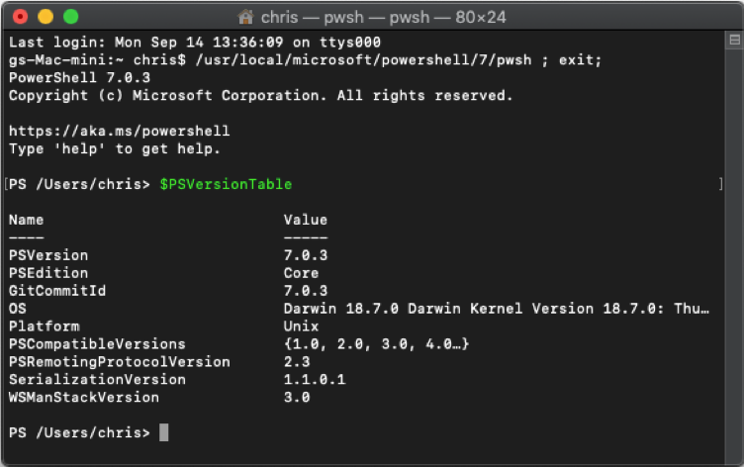Click the Microsoft Corporation copyright line

[260, 95]
